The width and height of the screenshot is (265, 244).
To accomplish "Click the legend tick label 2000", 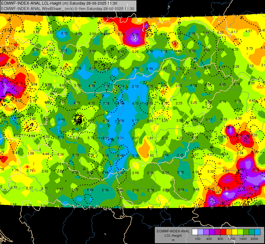I will tap(254, 239).
